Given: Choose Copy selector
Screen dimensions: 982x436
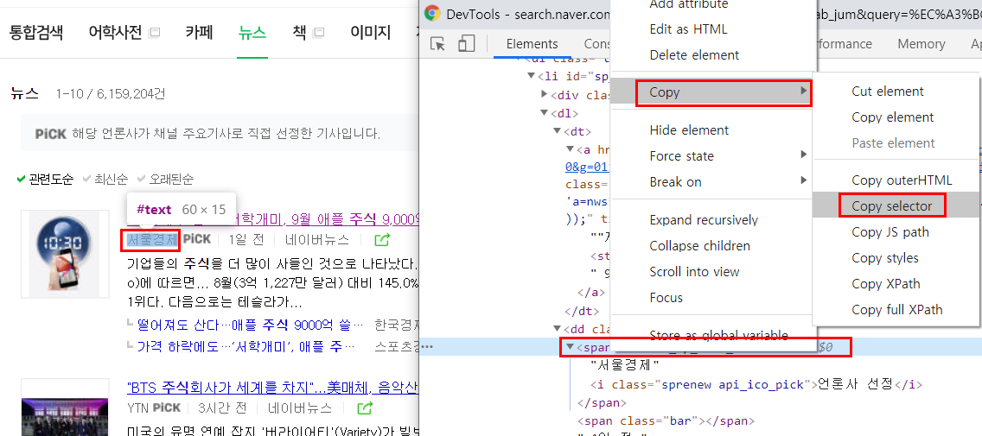Looking at the screenshot, I should coord(896,205).
